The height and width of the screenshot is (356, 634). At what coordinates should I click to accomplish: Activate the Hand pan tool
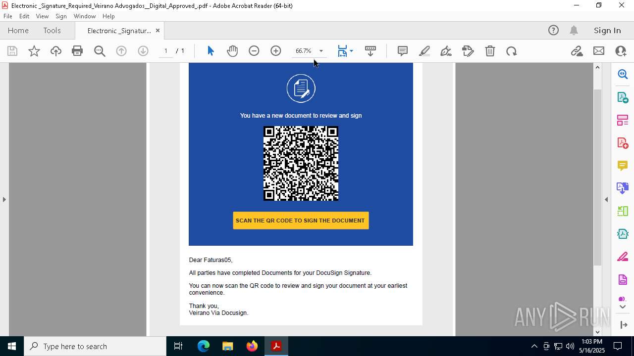[x=232, y=51]
